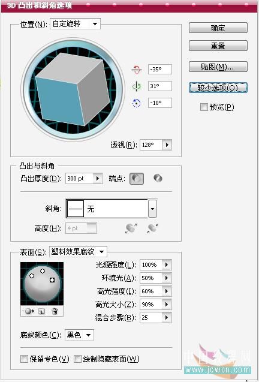Select the upper light point on the sphere
Viewport: 259px width, 382px height.
[43, 270]
